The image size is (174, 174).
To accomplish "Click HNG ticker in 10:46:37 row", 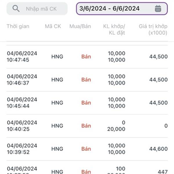I will click(x=57, y=80).
